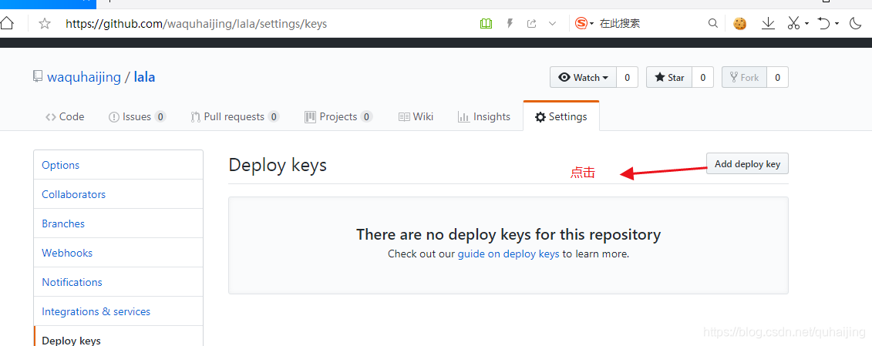The width and height of the screenshot is (872, 346).
Task: Star the lala repository
Action: coord(669,77)
